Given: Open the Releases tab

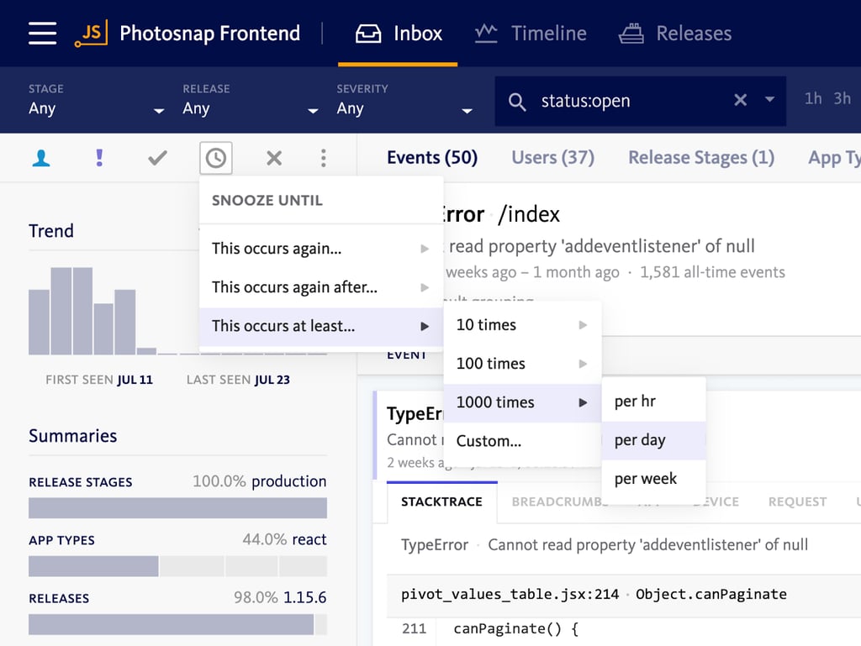Looking at the screenshot, I should click(x=675, y=34).
